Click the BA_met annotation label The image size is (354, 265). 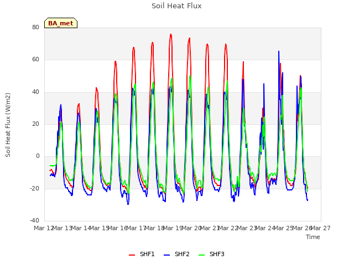[61, 23]
